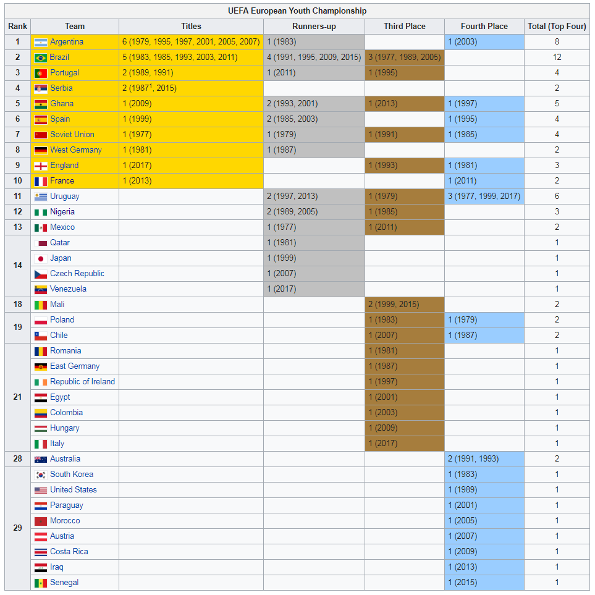Select the UEFA European Youth Championship title
The width and height of the screenshot is (595, 595).
tap(297, 11)
